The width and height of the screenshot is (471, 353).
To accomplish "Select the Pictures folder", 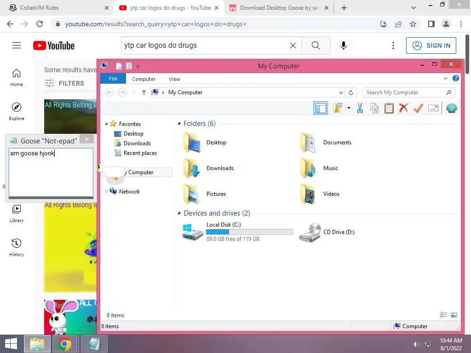I will tap(204, 194).
